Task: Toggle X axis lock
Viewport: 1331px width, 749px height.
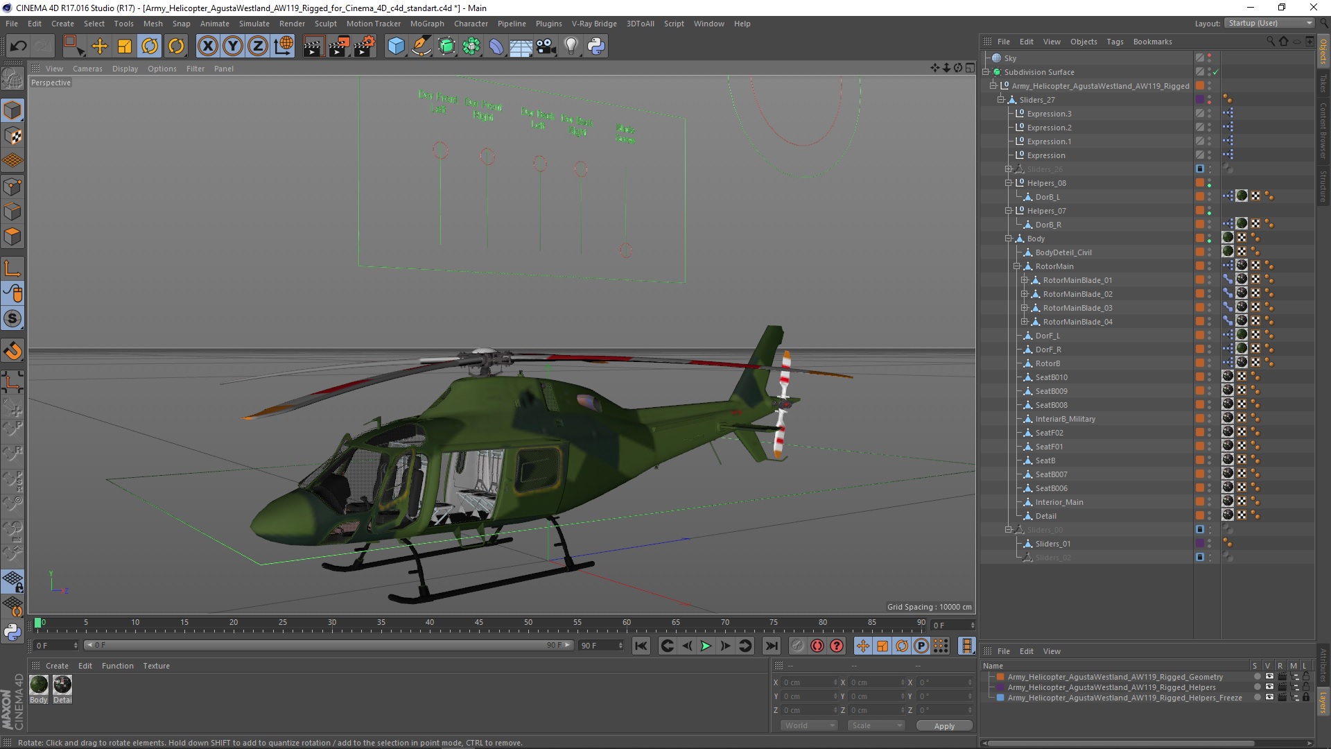Action: pos(207,46)
